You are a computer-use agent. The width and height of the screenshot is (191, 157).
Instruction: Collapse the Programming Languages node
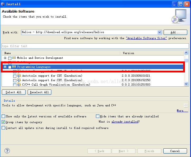[5, 67]
